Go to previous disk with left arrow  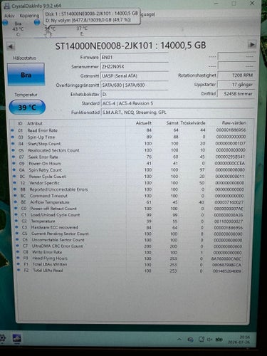pyautogui.click(x=11, y=46)
